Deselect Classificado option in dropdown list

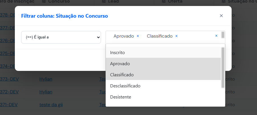[163, 75]
